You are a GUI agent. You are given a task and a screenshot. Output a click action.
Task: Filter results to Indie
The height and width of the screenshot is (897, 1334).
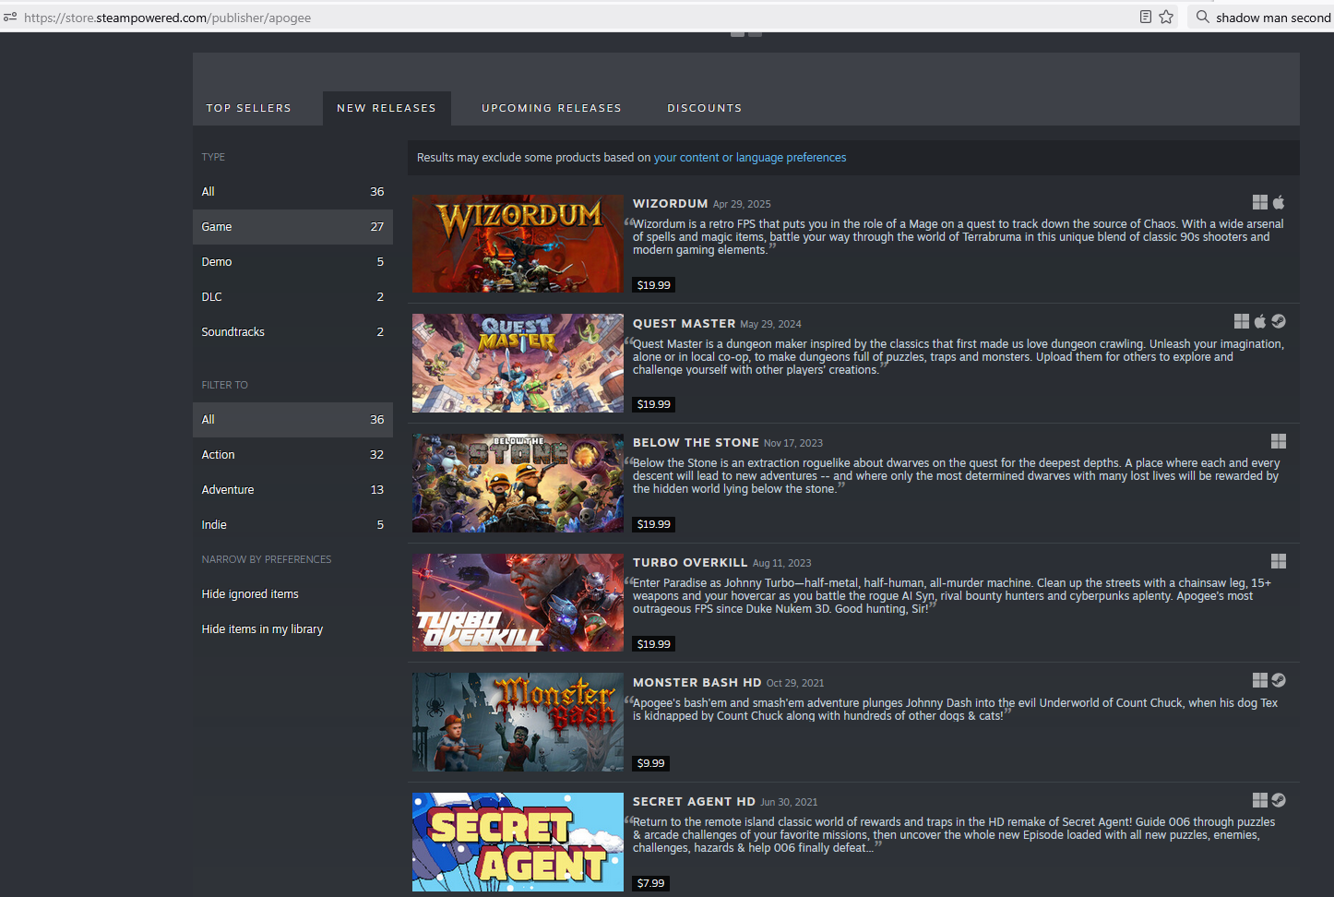tap(292, 525)
